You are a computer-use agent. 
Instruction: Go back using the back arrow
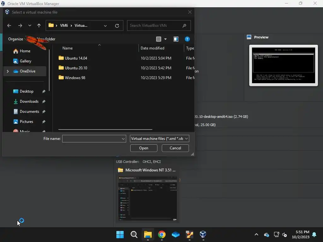9,26
